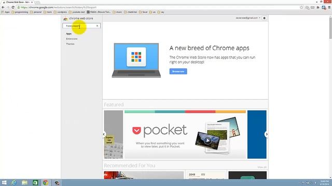Click the overlapping windows extension icon

307,8
